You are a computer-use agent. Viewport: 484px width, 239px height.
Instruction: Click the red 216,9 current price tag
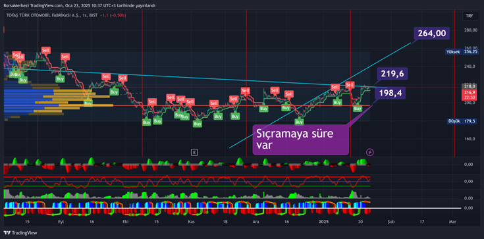point(470,92)
